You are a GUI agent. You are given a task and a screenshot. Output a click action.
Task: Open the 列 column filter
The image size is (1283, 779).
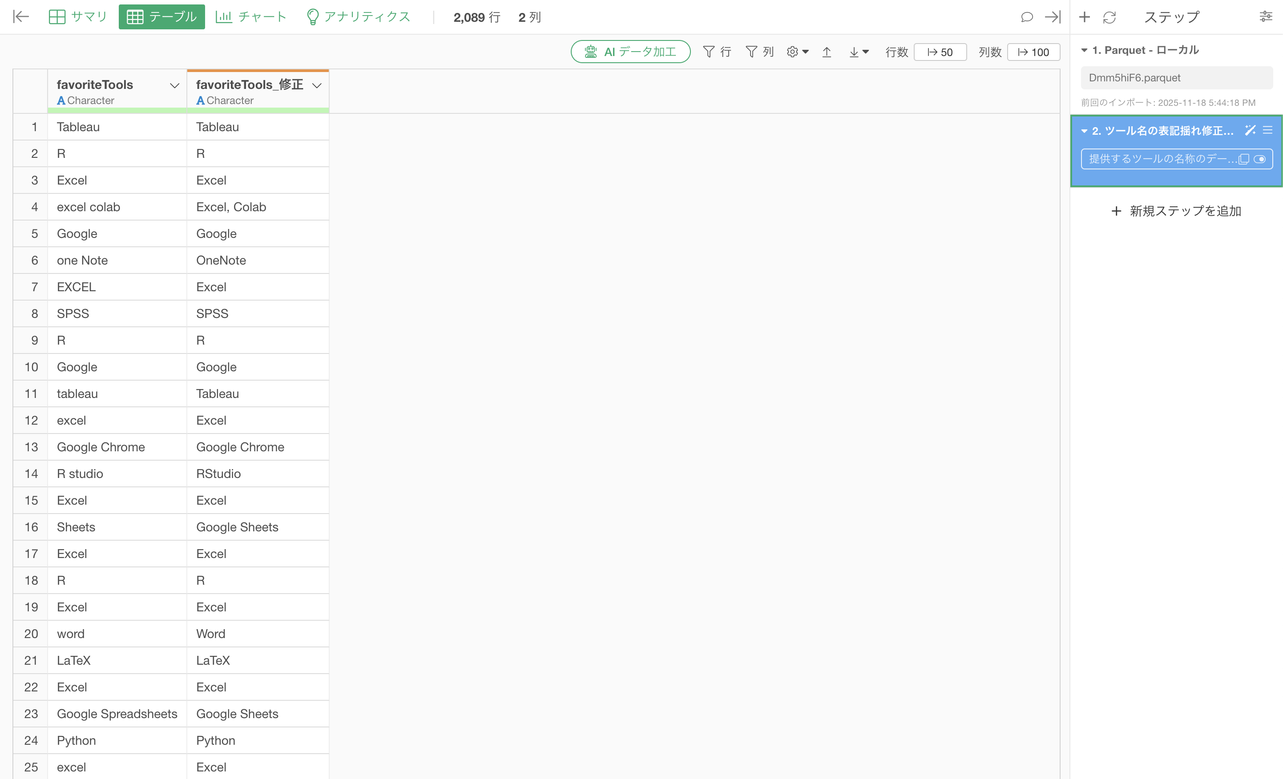coord(760,52)
